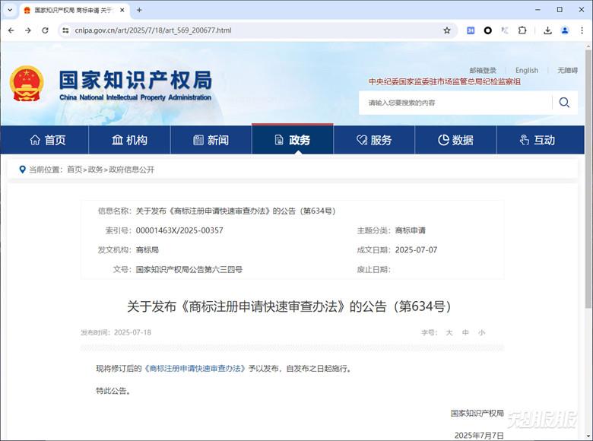This screenshot has width=593, height=441.
Task: Select the 新闻 navigation tab
Action: 211,140
